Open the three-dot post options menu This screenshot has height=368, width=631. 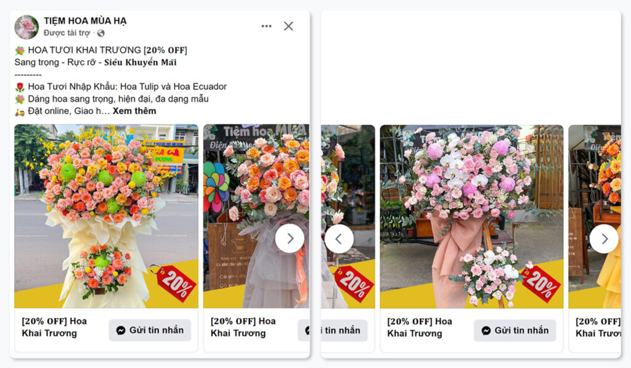[266, 26]
